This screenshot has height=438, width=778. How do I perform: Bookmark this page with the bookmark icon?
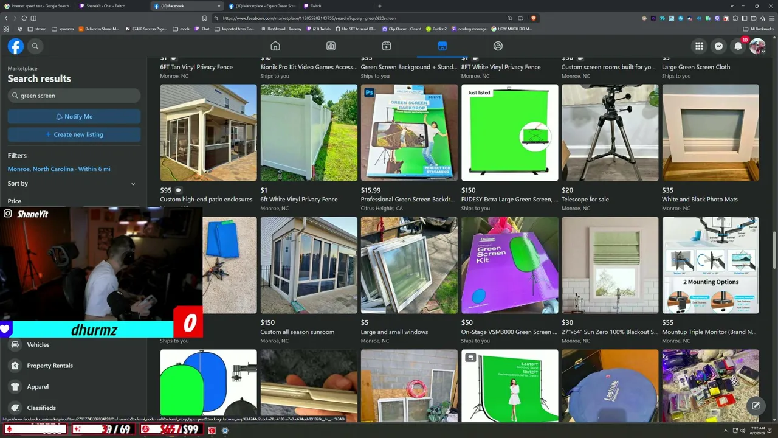coord(204,18)
